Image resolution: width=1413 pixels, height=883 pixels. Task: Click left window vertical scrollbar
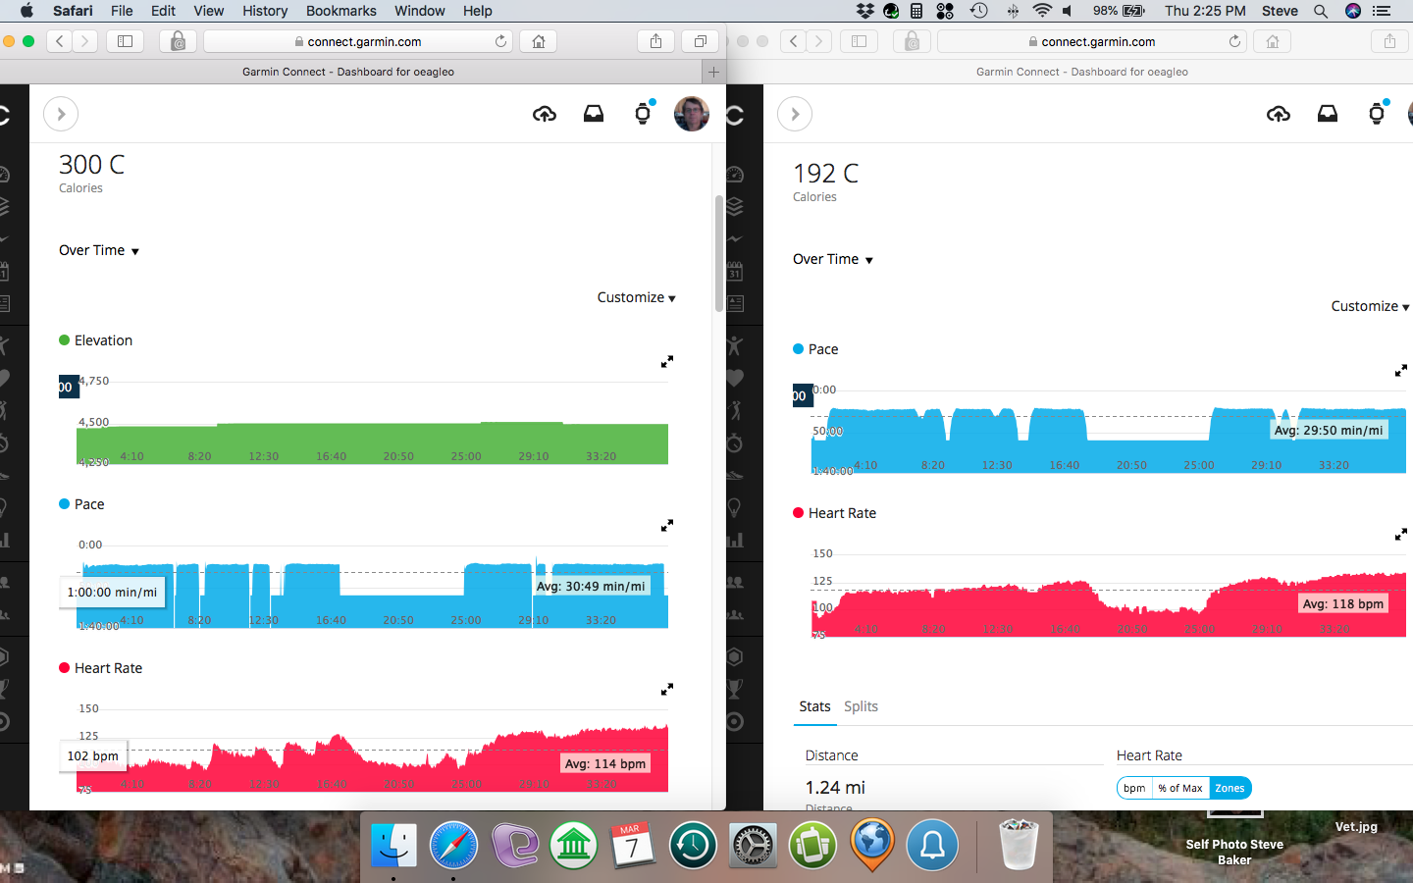click(719, 253)
